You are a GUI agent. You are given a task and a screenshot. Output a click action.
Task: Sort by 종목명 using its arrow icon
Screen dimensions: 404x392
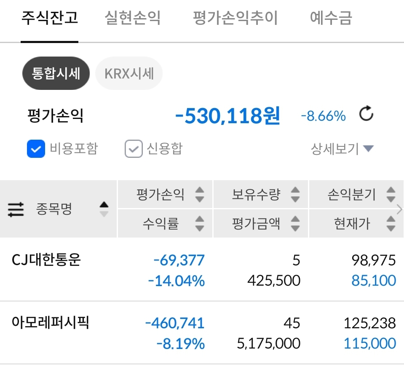(x=104, y=209)
